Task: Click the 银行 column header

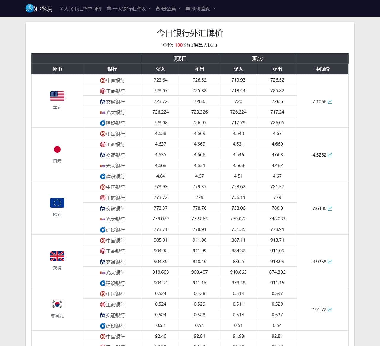Action: point(112,69)
